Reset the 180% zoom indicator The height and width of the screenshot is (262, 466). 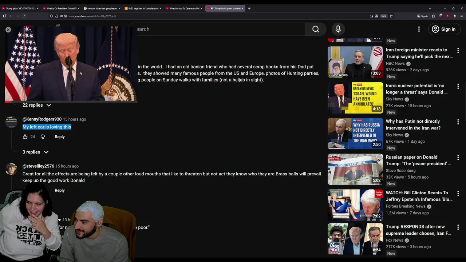[x=384, y=16]
